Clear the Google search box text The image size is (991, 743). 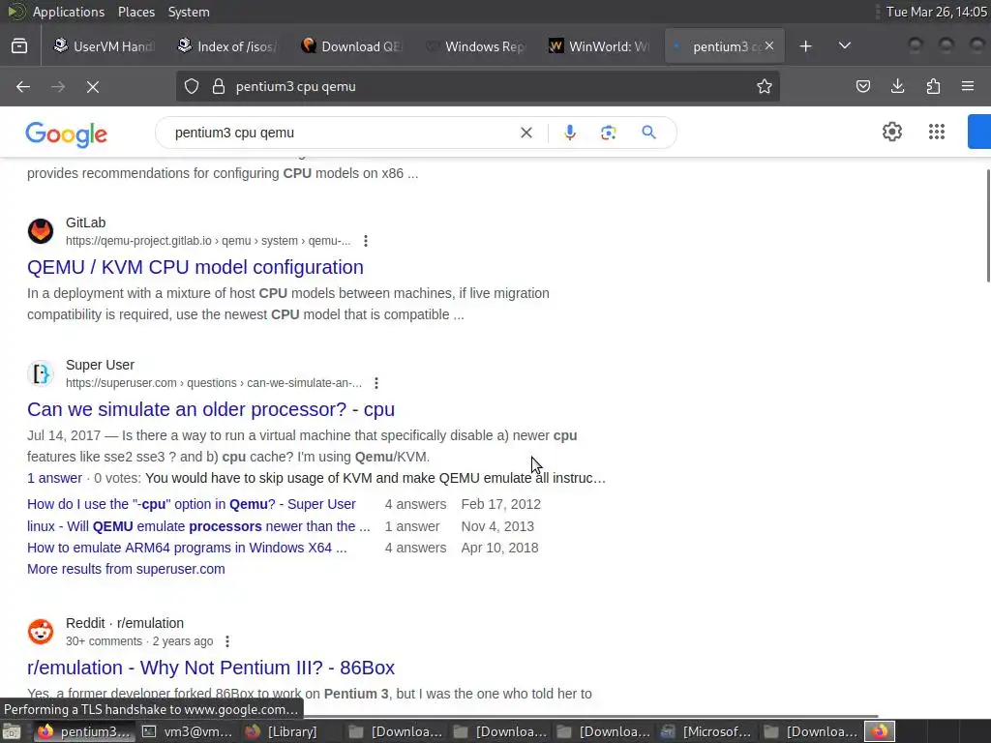tap(526, 133)
